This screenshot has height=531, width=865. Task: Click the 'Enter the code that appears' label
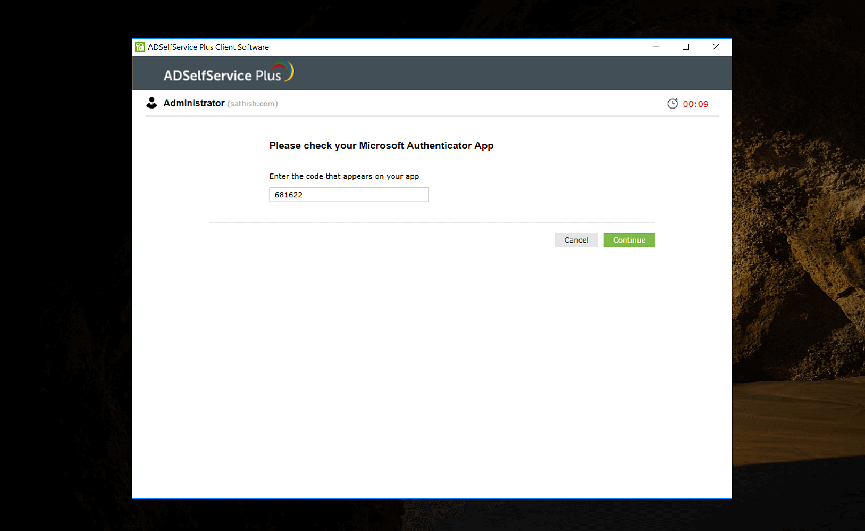pos(344,176)
